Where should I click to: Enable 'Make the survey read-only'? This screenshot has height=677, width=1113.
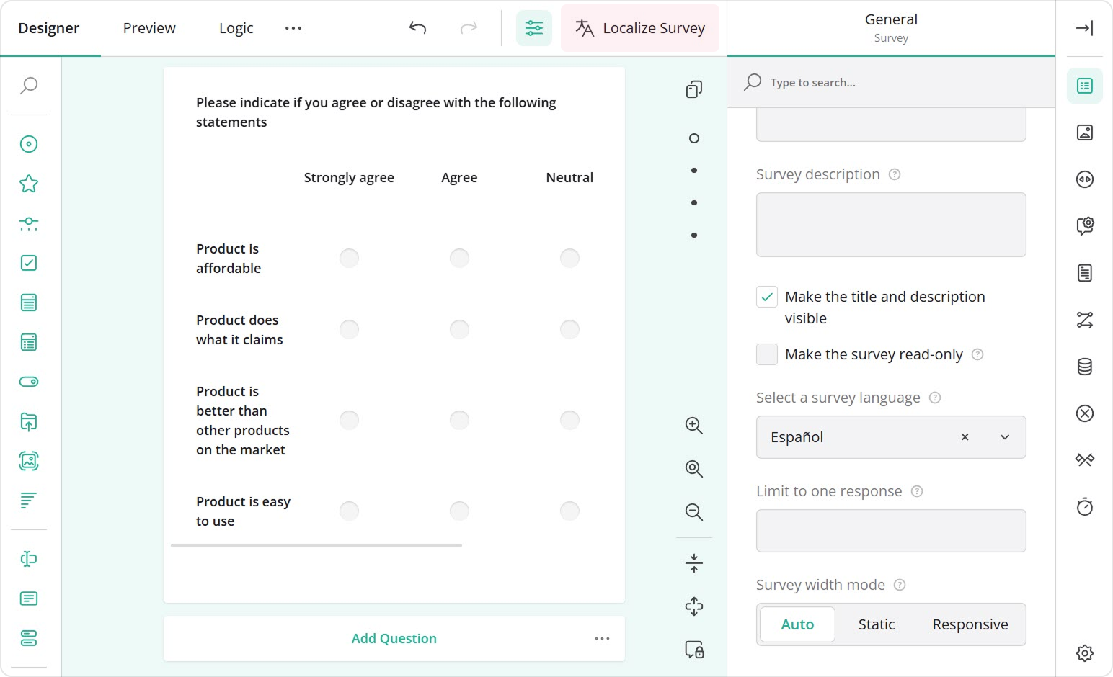[x=766, y=354]
